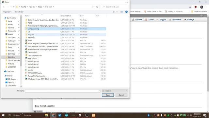
Task: Open Windows Start menu
Action: (x=3, y=115)
